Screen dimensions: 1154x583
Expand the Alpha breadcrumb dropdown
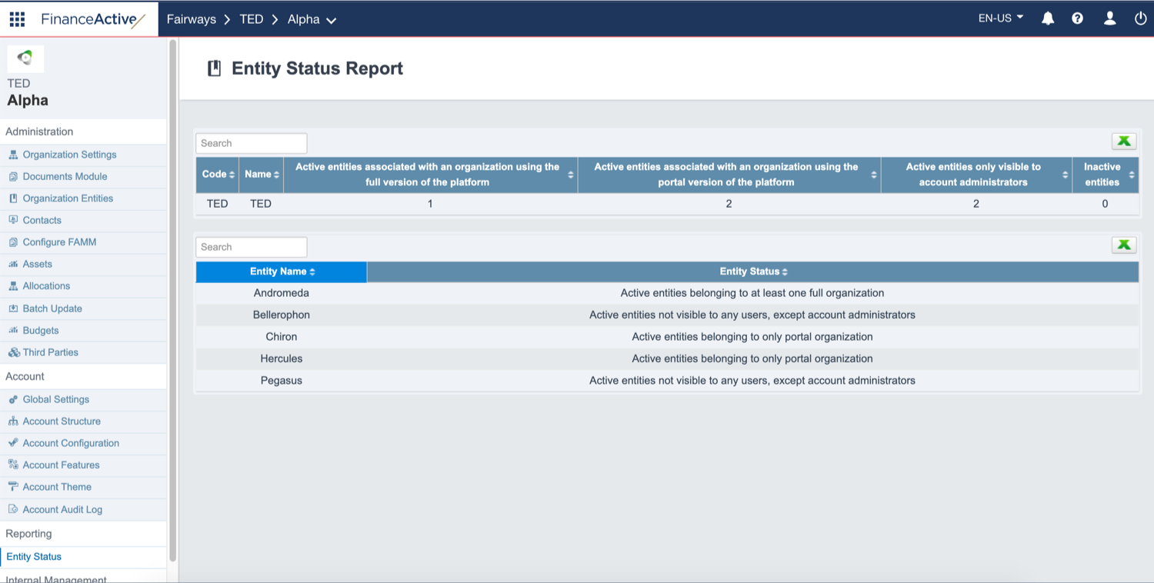[x=332, y=20]
